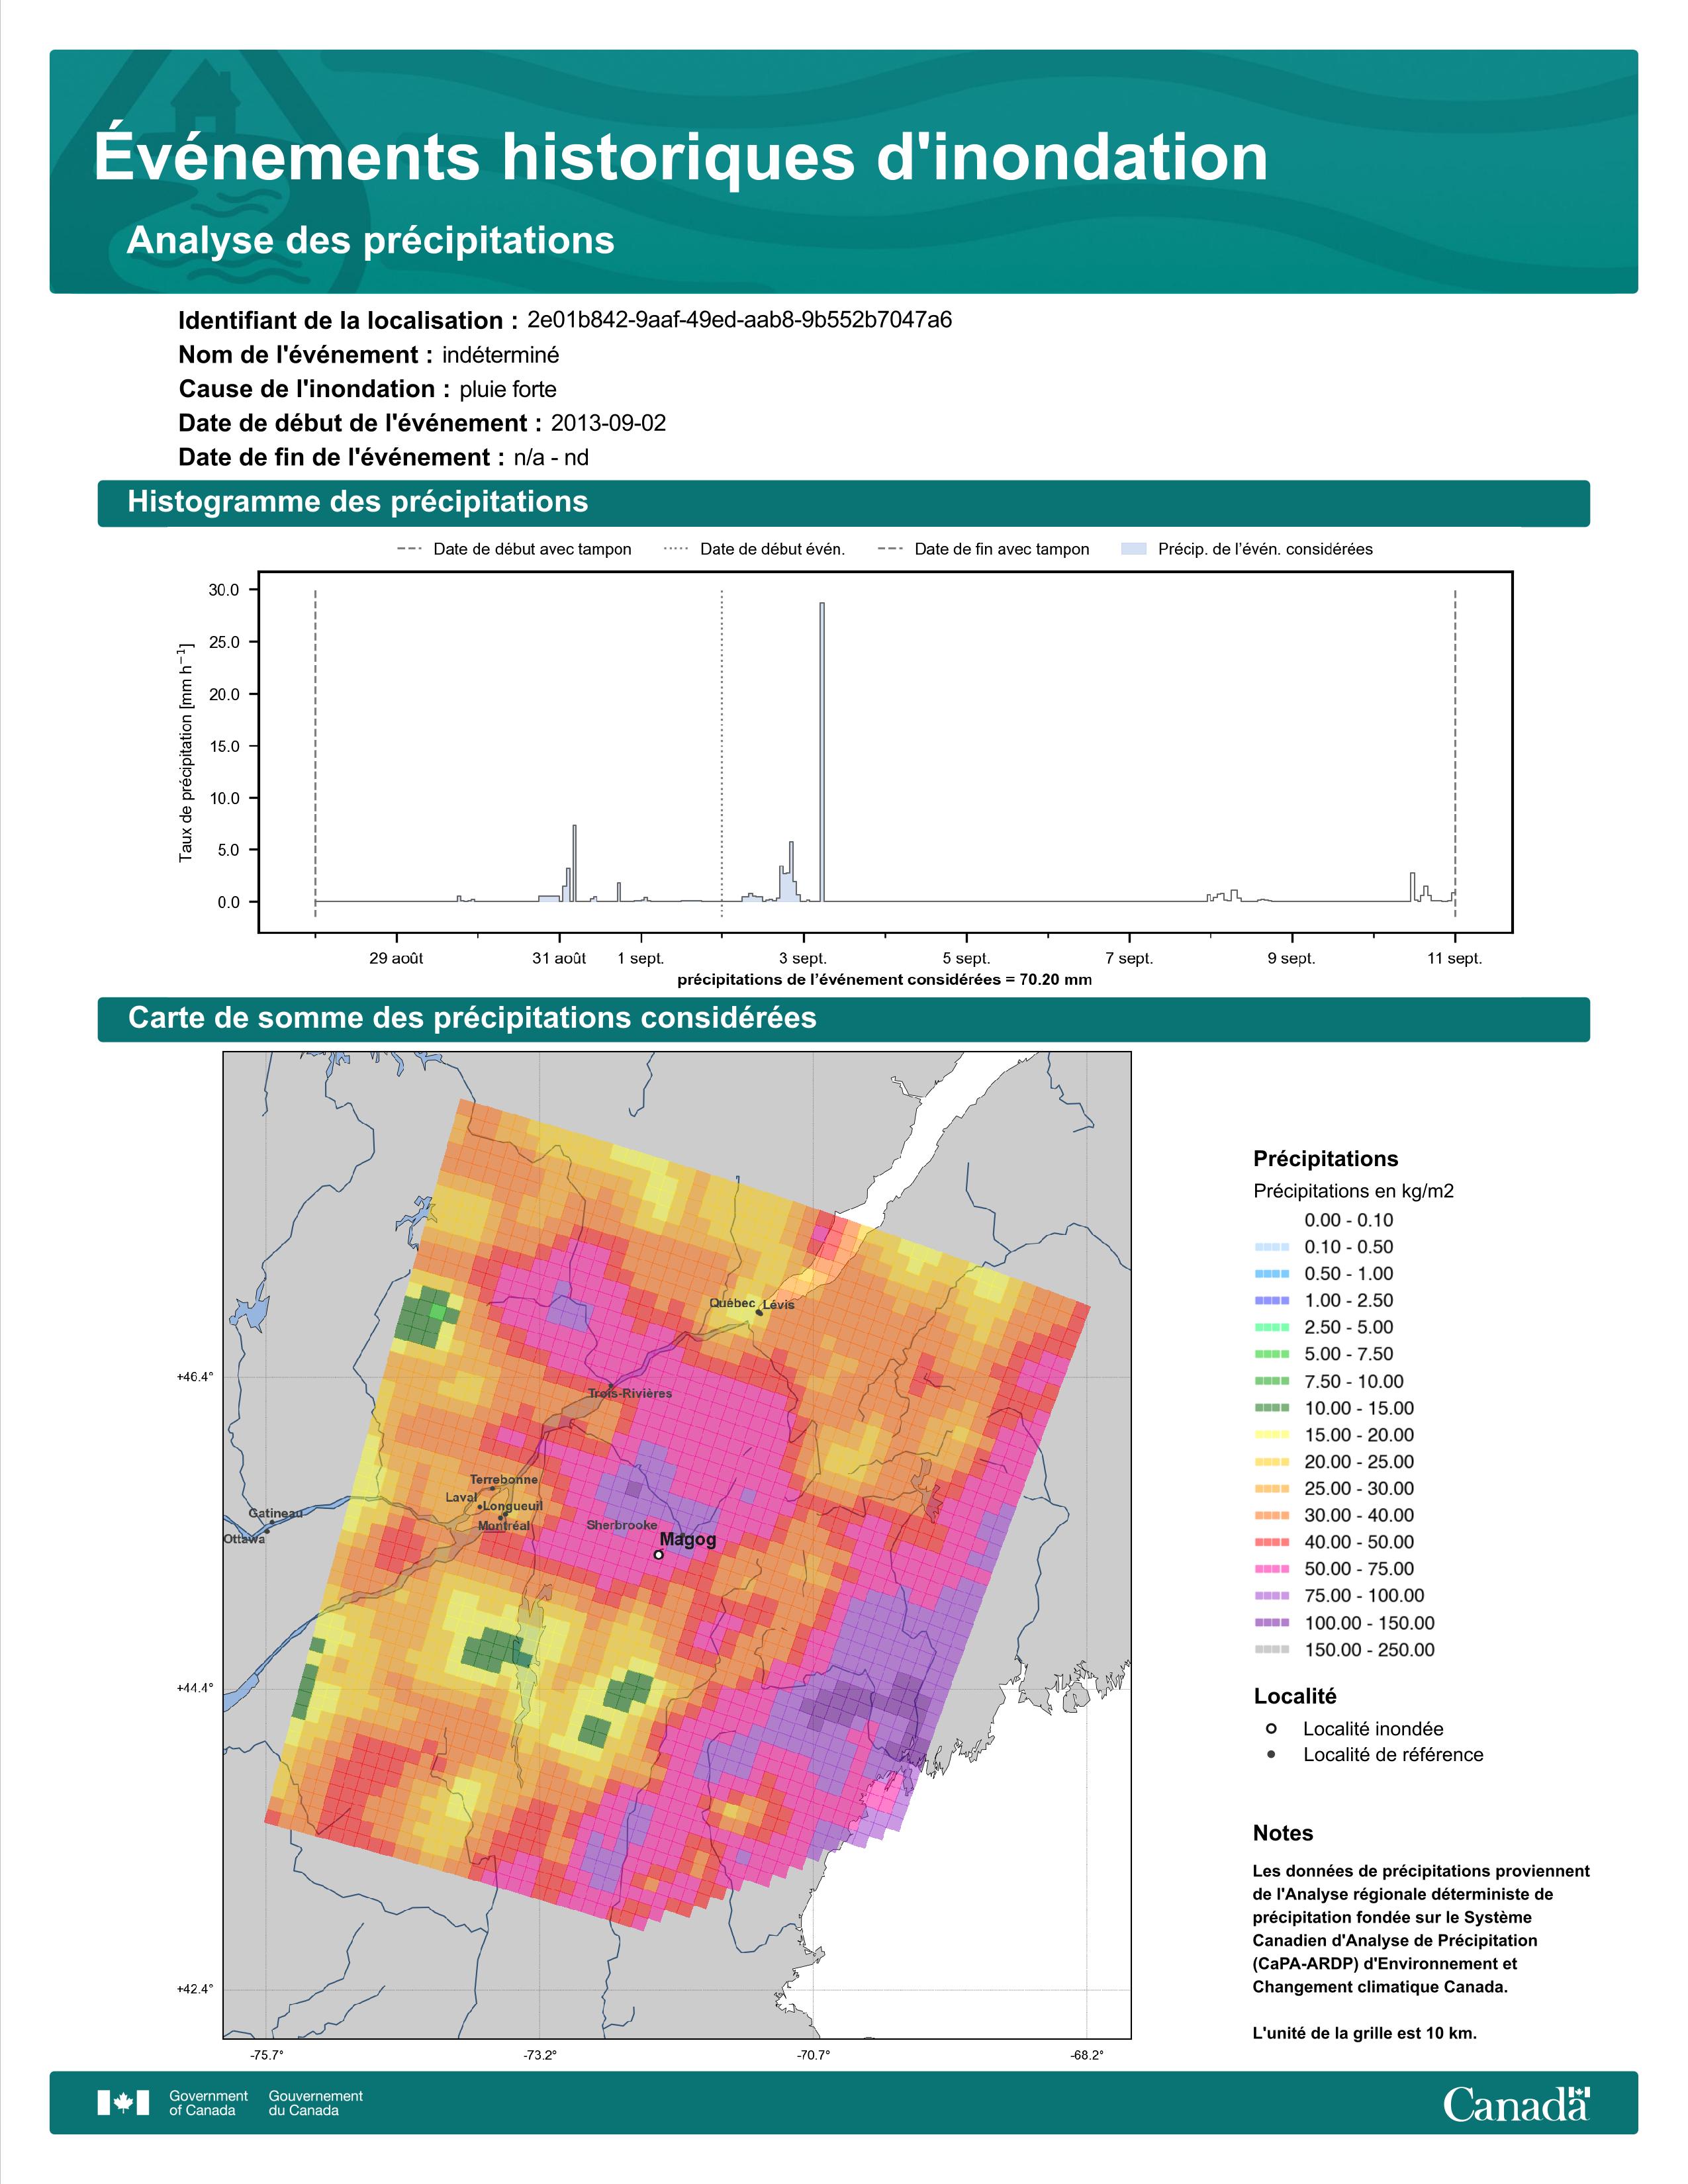Select the 7.50 - 10.00 legend swatch
This screenshot has height=2184, width=1688.
tap(1271, 1381)
